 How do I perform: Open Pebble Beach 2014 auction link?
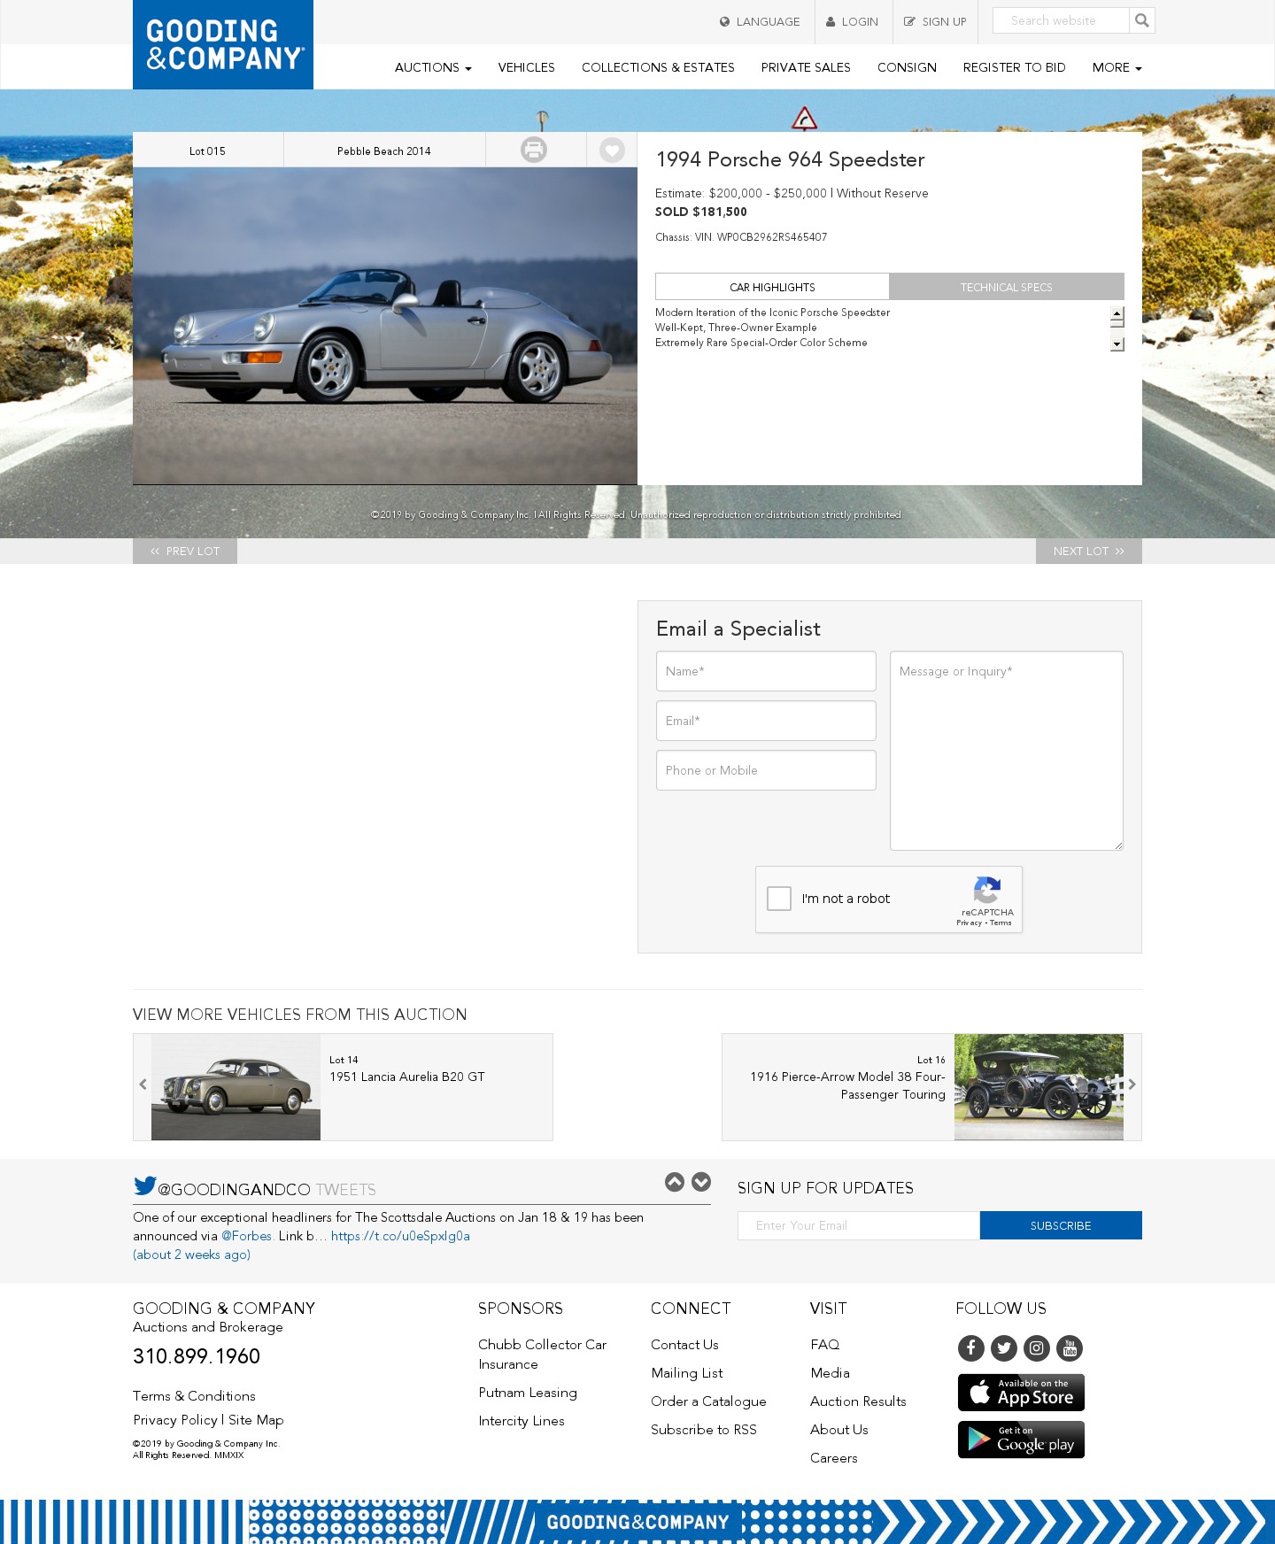[x=384, y=151]
